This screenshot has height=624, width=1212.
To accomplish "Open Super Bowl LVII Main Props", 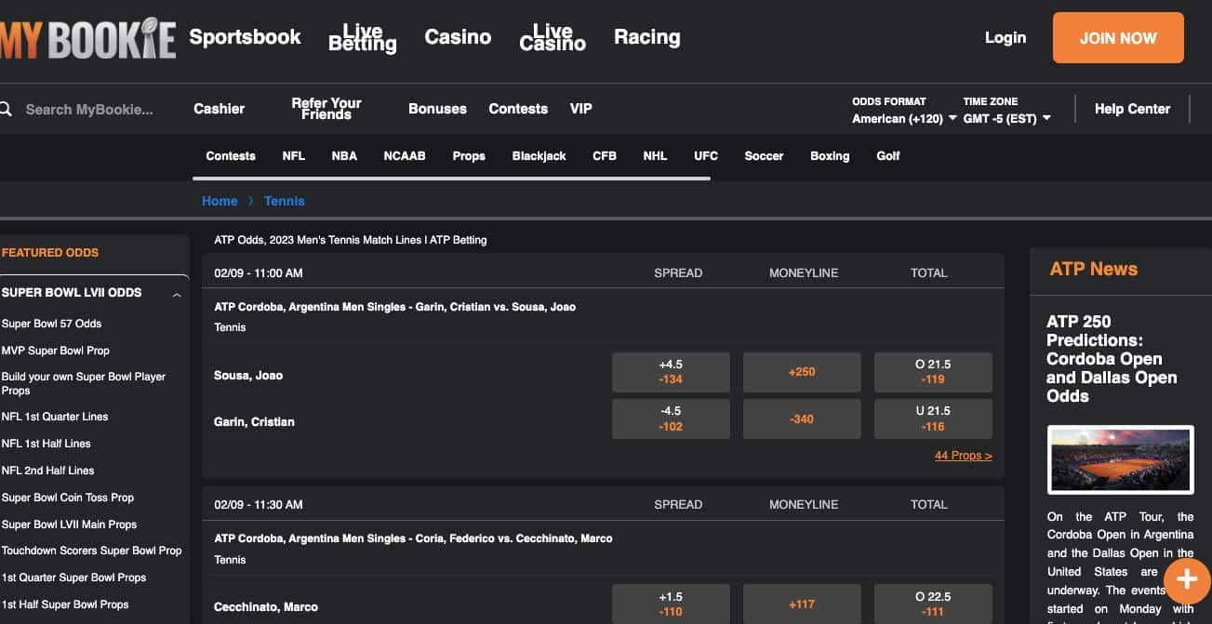I will tap(69, 524).
